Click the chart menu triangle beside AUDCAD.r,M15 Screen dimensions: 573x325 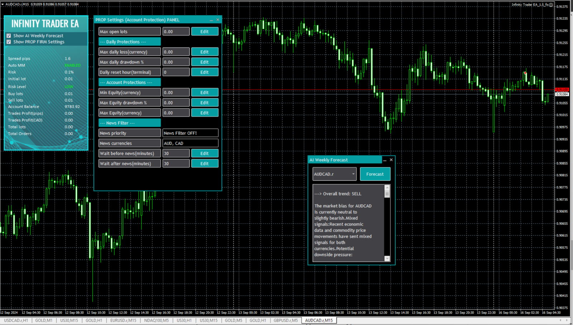tap(3, 4)
